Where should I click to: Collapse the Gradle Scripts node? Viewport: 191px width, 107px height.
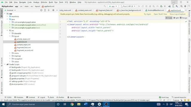pos(5,64)
